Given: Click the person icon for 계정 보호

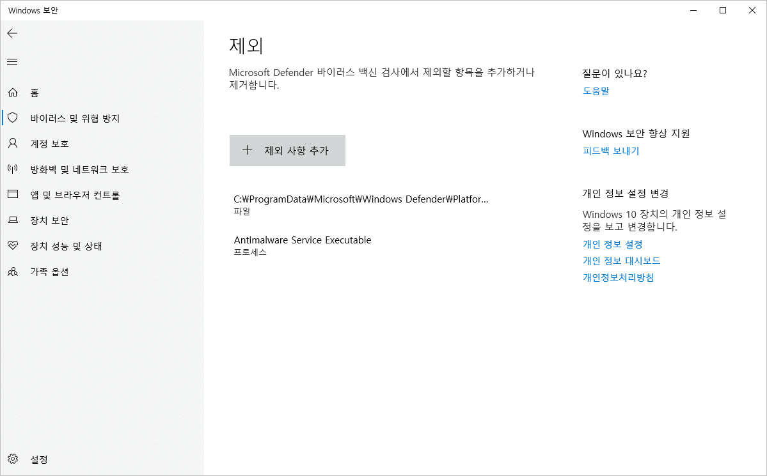Looking at the screenshot, I should coord(13,143).
